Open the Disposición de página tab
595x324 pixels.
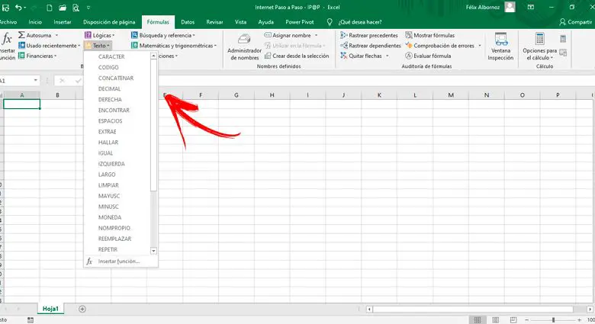point(109,22)
